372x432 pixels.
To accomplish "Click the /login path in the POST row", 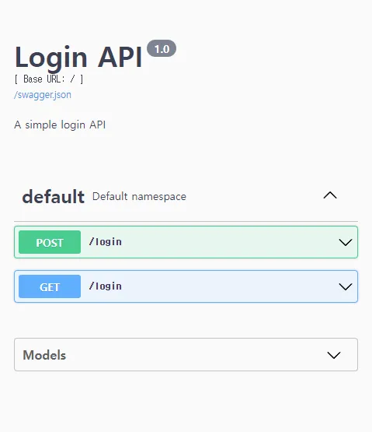I will tap(105, 242).
